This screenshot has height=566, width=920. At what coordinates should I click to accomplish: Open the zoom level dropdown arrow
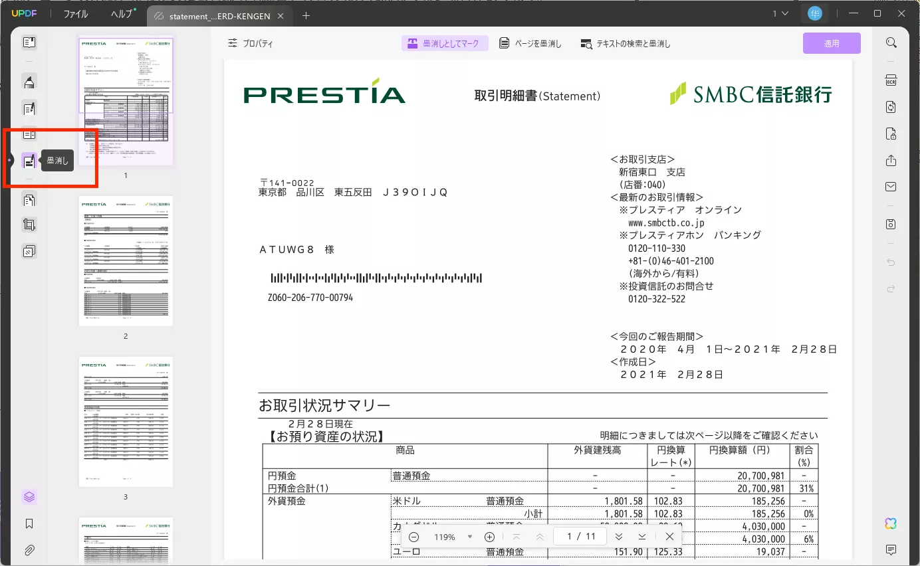[470, 537]
